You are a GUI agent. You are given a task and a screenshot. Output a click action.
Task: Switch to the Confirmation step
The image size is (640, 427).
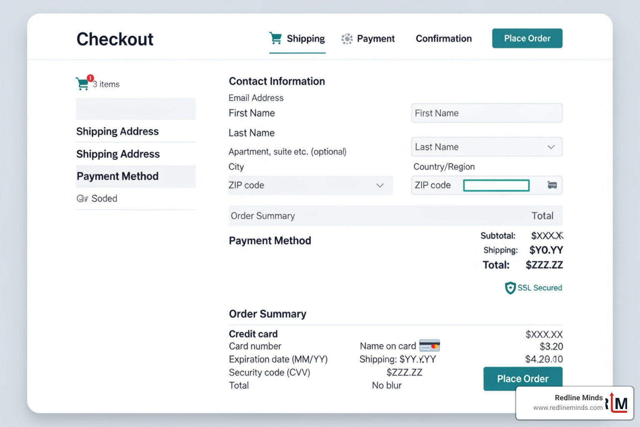pyautogui.click(x=443, y=38)
